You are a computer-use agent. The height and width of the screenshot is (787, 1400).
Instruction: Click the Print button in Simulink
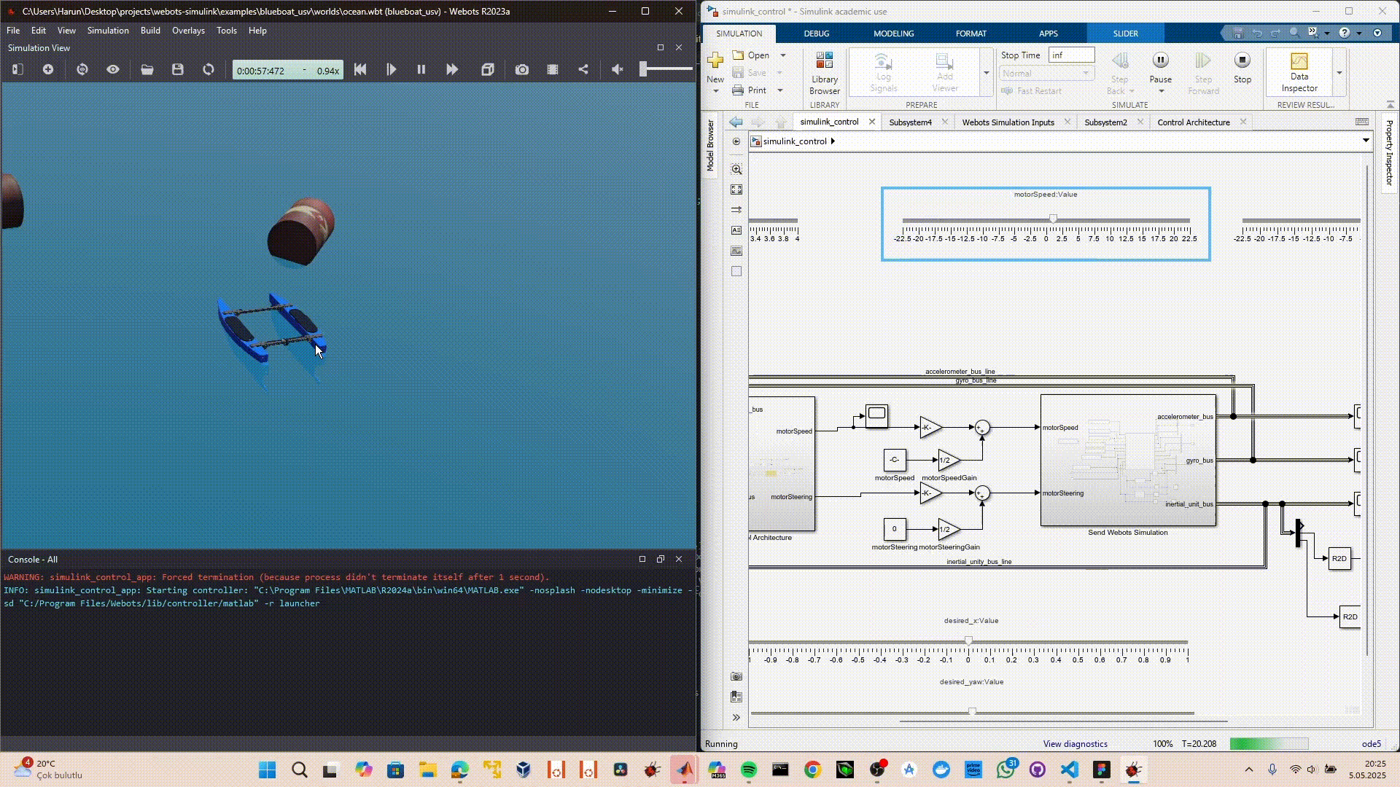coord(749,90)
